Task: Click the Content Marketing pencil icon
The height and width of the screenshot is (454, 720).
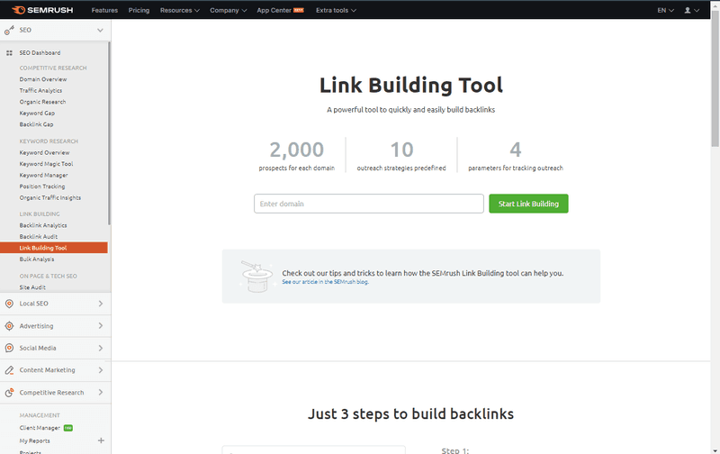Action: pyautogui.click(x=9, y=370)
